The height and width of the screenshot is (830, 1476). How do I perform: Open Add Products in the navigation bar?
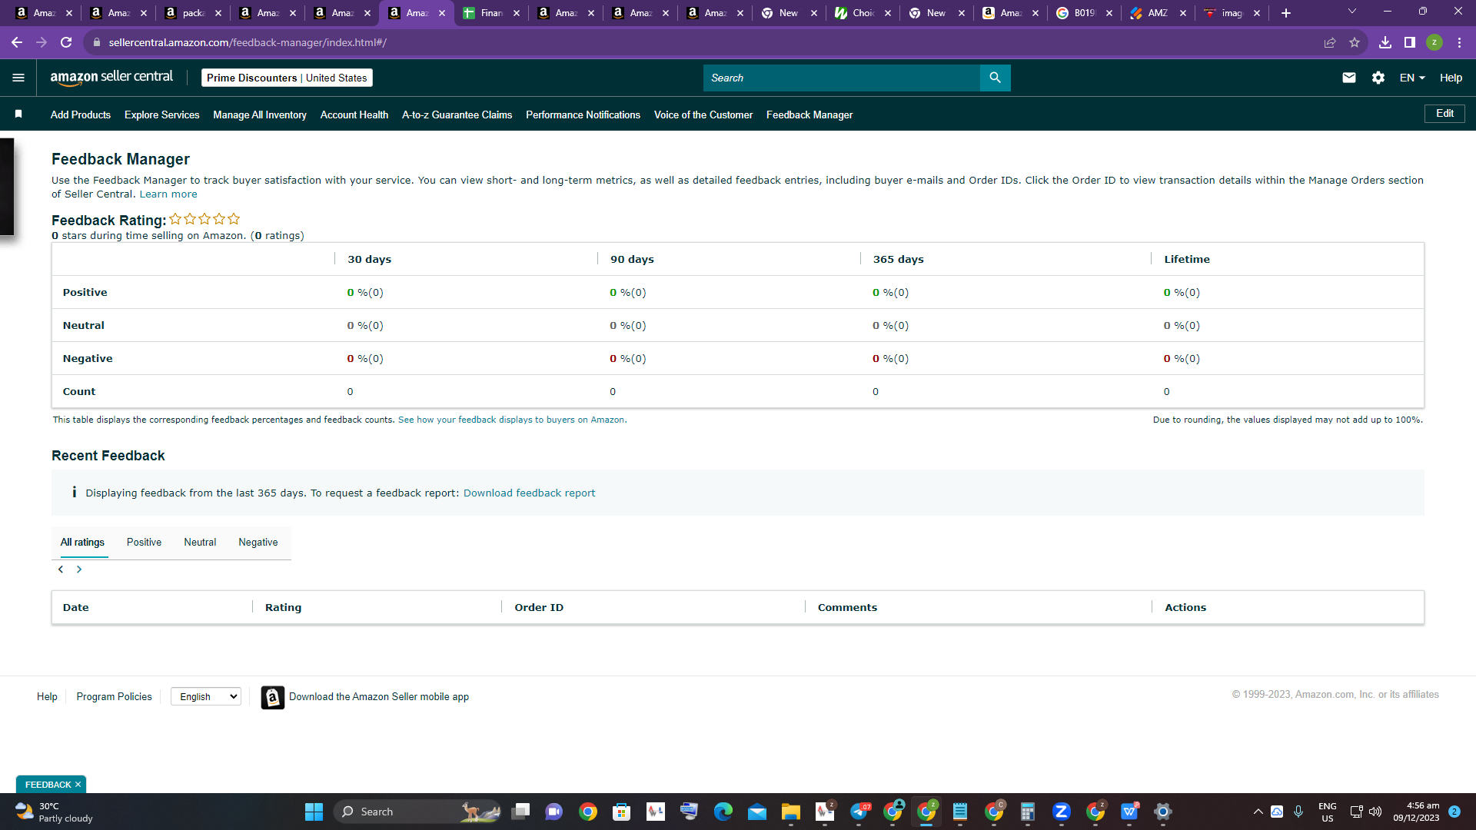pos(81,115)
